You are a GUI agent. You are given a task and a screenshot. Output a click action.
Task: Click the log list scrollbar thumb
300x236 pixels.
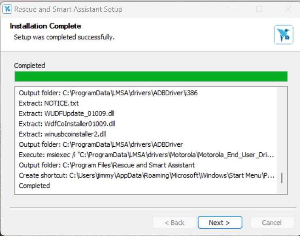pos(282,178)
